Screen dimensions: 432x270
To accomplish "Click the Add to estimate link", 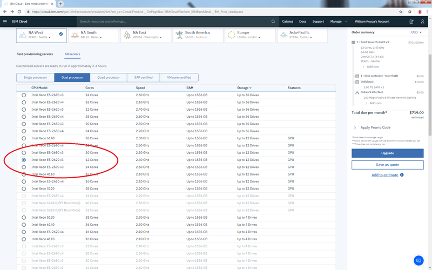I will point(384,175).
